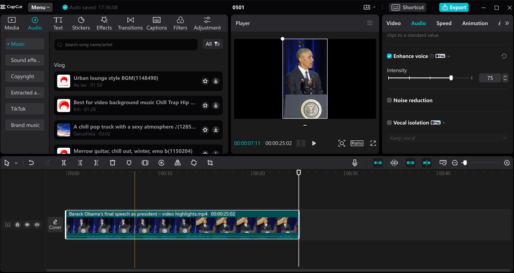
Task: Switch to the Speed inspector tab
Action: coord(444,23)
